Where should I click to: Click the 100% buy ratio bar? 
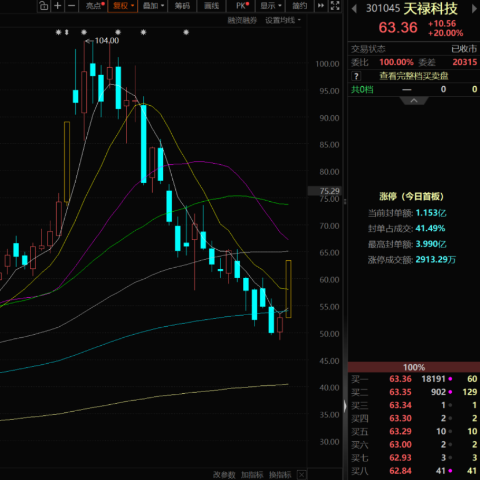[x=414, y=367]
